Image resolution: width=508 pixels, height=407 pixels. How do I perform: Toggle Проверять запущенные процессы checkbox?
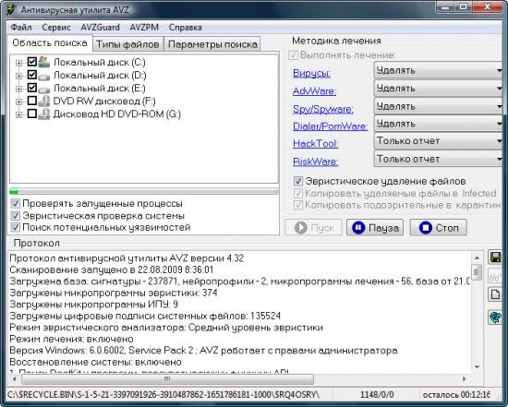coord(15,204)
